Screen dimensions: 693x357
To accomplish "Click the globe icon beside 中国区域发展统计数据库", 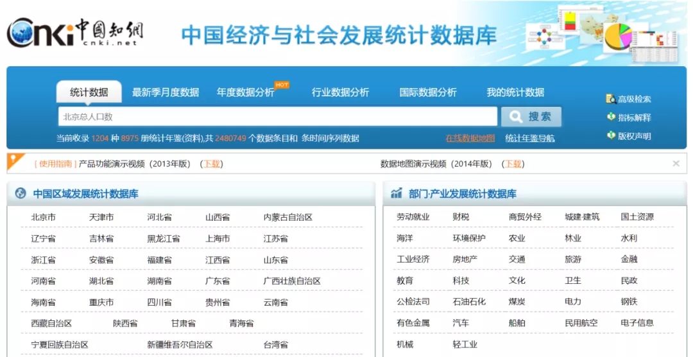I will pyautogui.click(x=21, y=193).
